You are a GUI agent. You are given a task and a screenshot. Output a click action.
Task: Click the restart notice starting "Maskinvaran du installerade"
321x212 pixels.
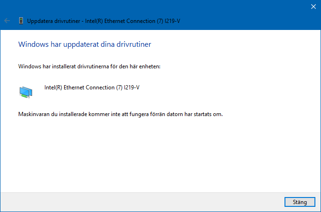(x=120, y=114)
